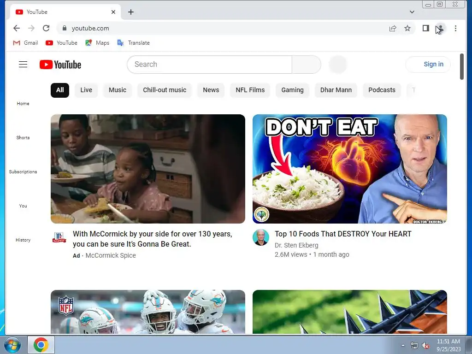Click the search submit button
Viewport: 472px width, 354px height.
click(307, 65)
